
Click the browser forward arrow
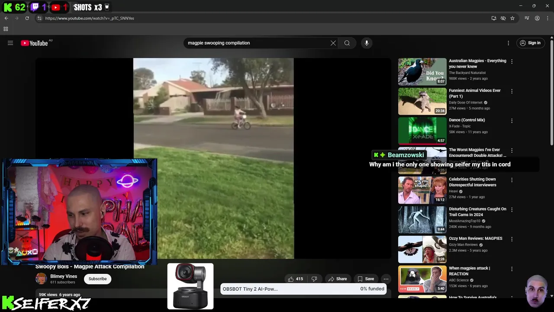[x=16, y=18]
